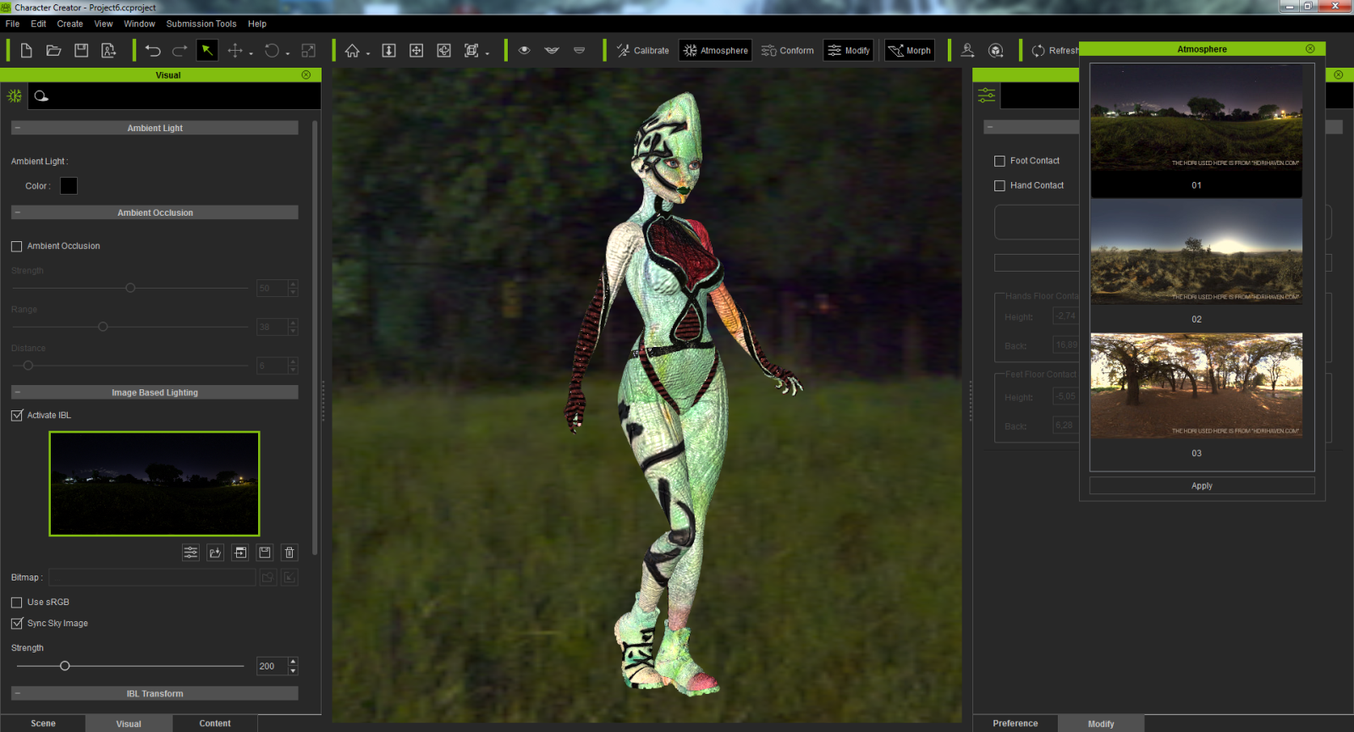Enable the Ambient Occlusion checkbox
This screenshot has width=1354, height=732.
[x=17, y=246]
